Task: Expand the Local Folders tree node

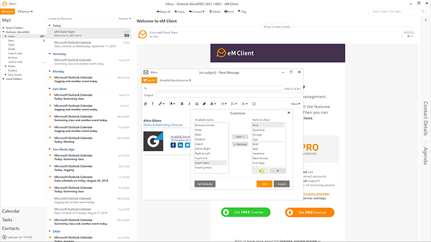Action: (x=4, y=79)
